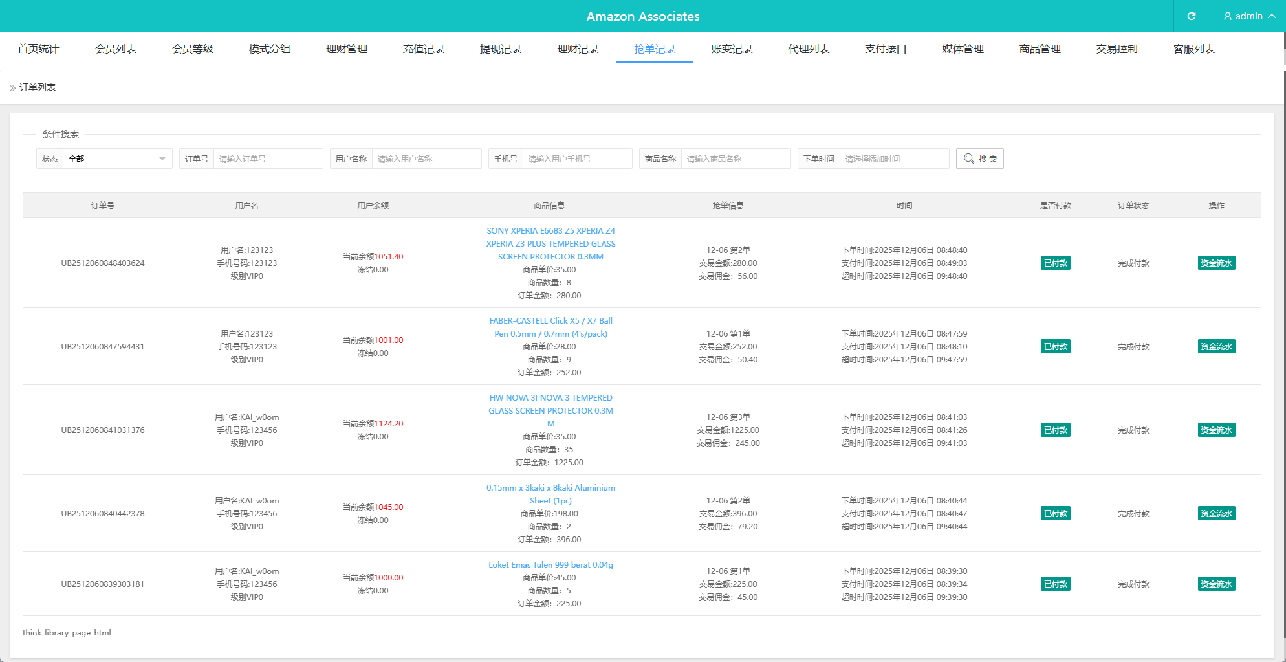Image resolution: width=1286 pixels, height=662 pixels.
Task: Click the 用户名称 input field
Action: click(426, 159)
